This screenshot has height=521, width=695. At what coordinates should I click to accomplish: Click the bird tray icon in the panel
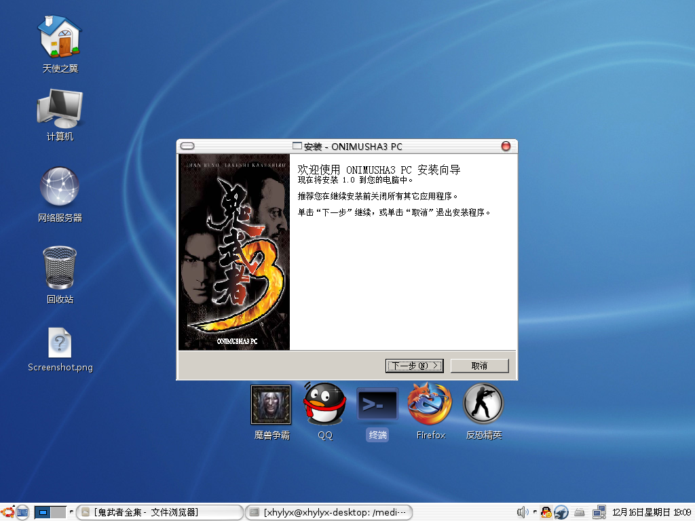click(561, 513)
